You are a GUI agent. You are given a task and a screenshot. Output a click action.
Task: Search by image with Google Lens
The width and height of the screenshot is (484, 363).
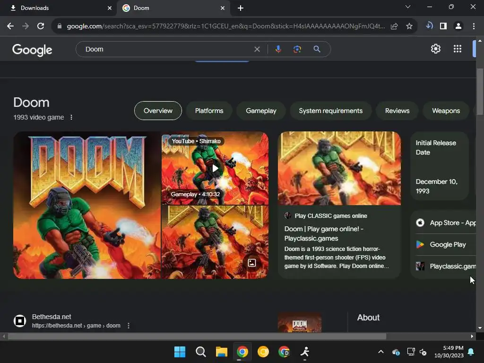297,49
